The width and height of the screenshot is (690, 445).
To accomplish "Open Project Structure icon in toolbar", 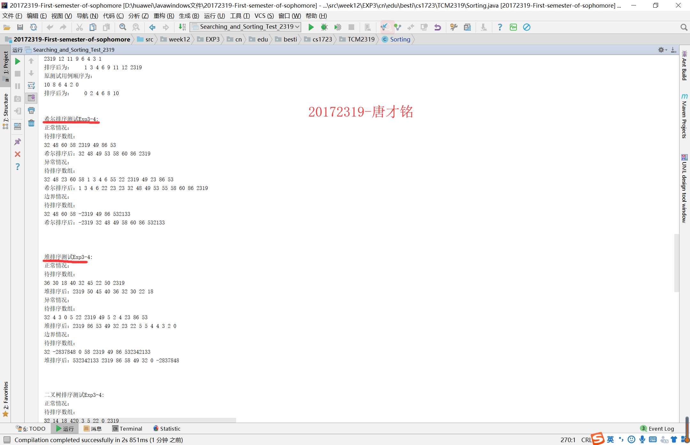I will point(467,27).
